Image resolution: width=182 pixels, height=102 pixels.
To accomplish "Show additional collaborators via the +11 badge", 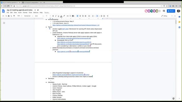I will (160, 11).
